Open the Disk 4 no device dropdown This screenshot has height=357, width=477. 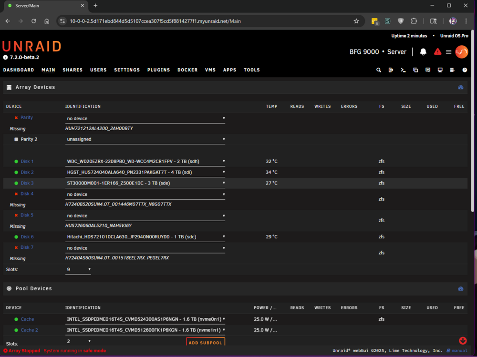(x=145, y=194)
